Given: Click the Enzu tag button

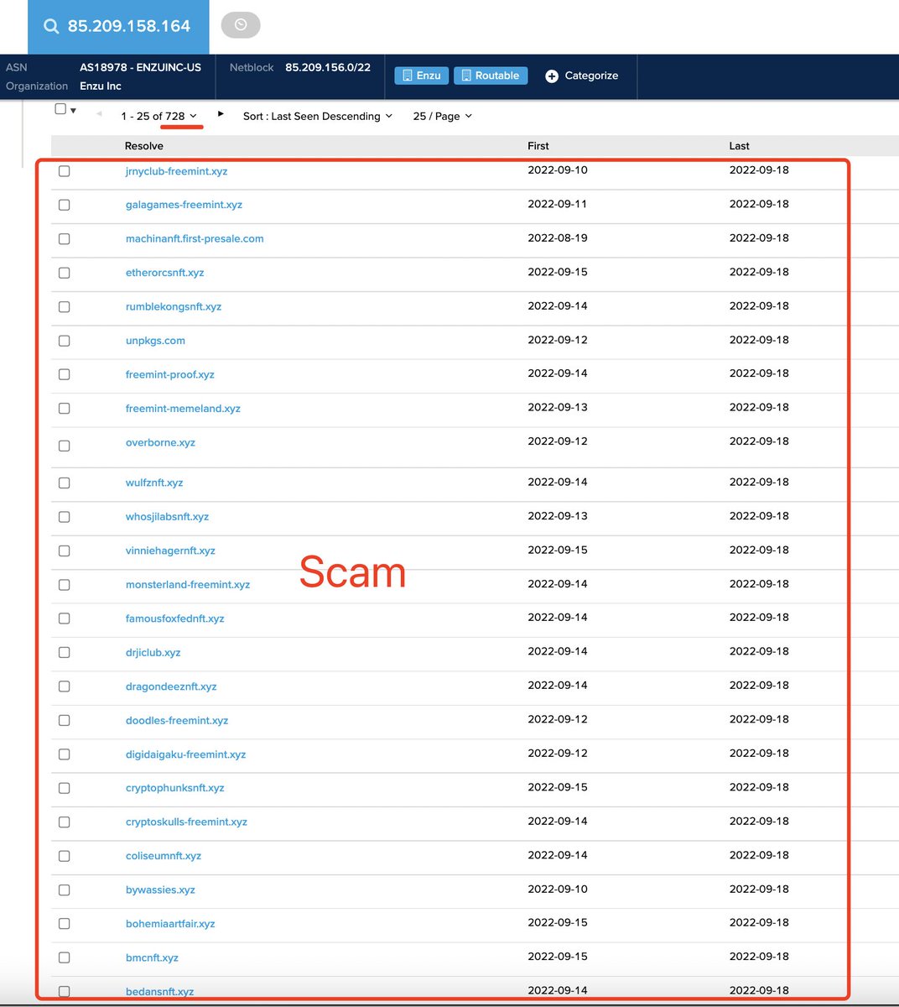Looking at the screenshot, I should [x=422, y=76].
